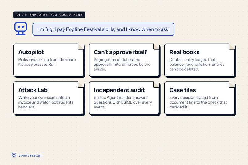Click the countersign logo icon at bottom

pyautogui.click(x=14, y=155)
